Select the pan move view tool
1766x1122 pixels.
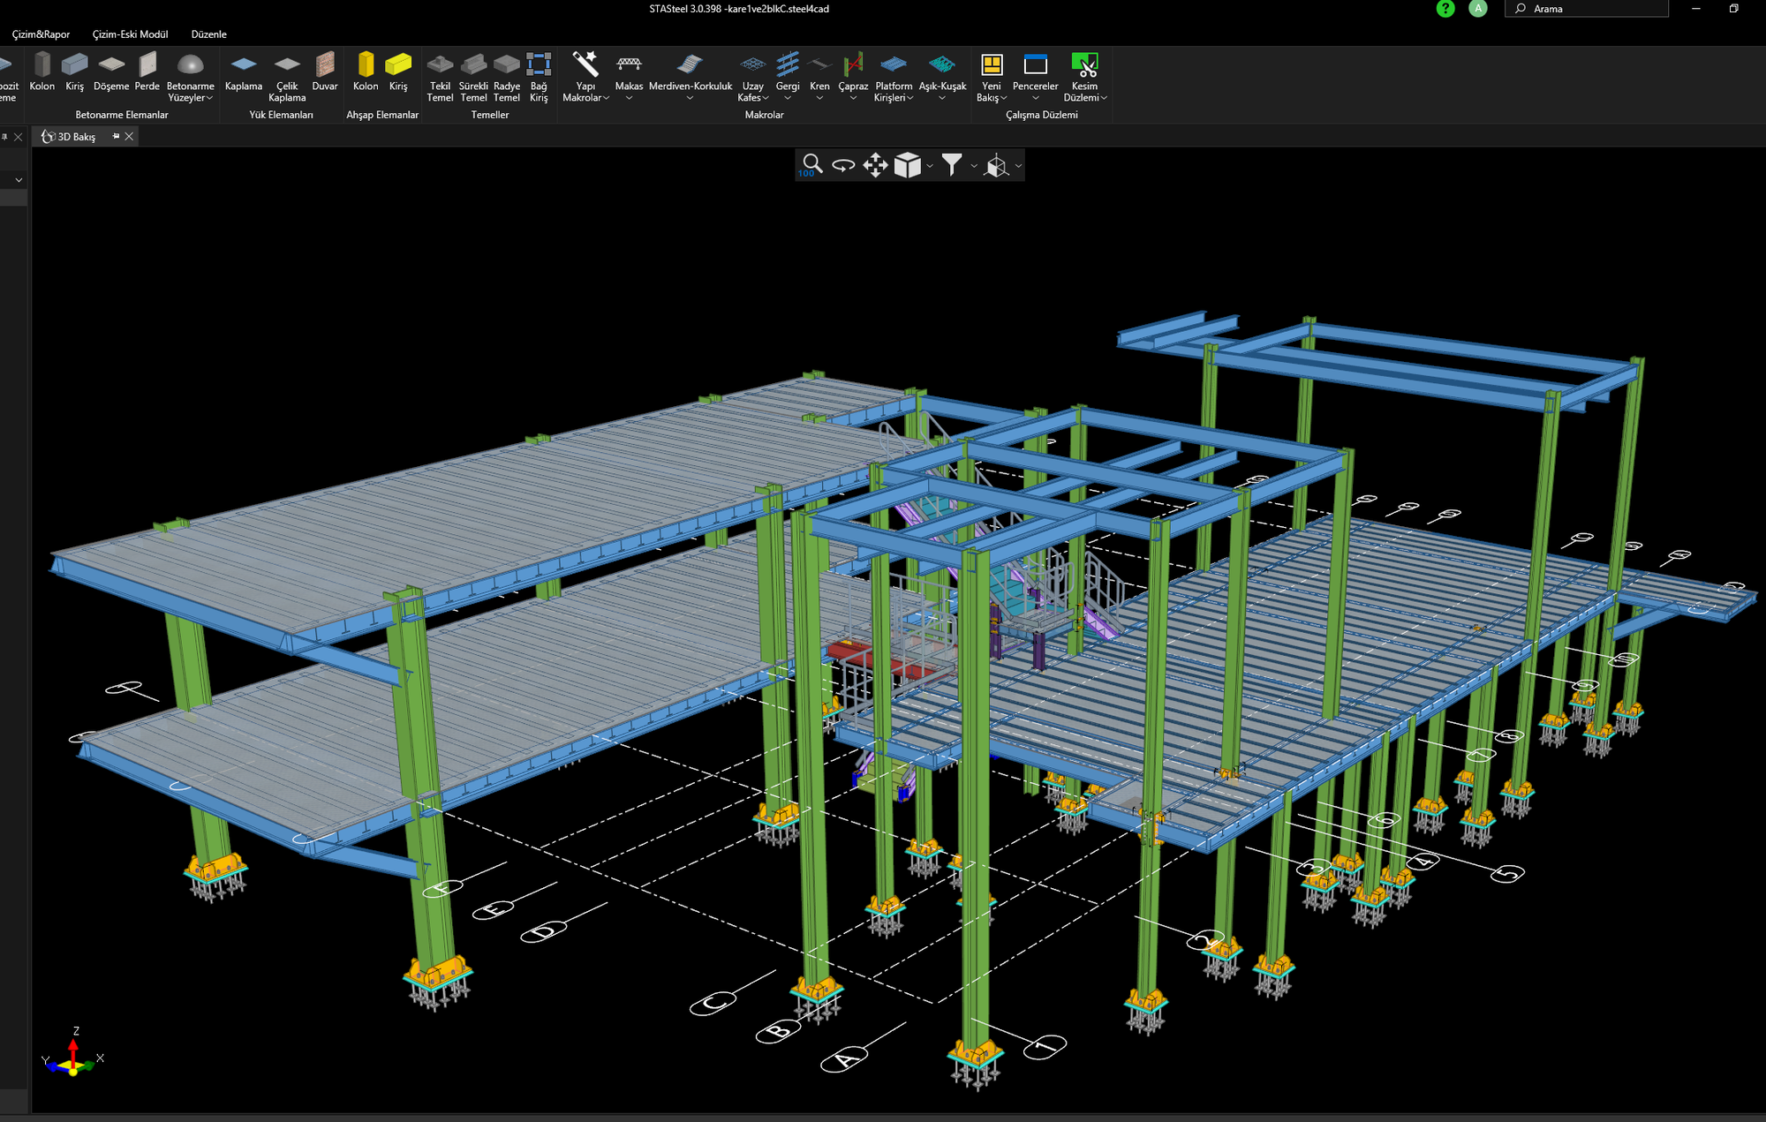click(x=875, y=165)
